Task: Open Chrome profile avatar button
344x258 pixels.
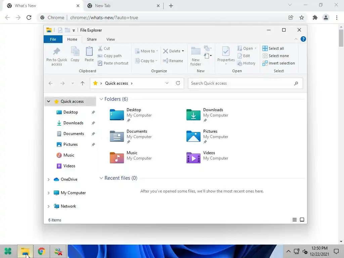Action: (x=326, y=17)
